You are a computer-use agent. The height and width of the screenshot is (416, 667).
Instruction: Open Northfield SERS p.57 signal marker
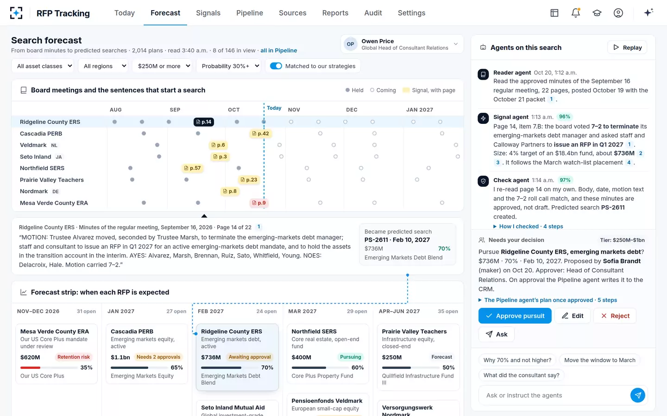192,168
